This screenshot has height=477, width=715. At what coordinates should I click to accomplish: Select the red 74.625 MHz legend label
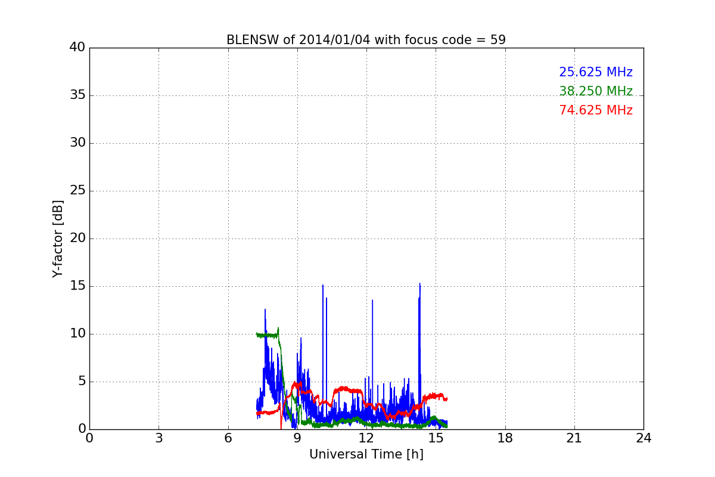(596, 110)
